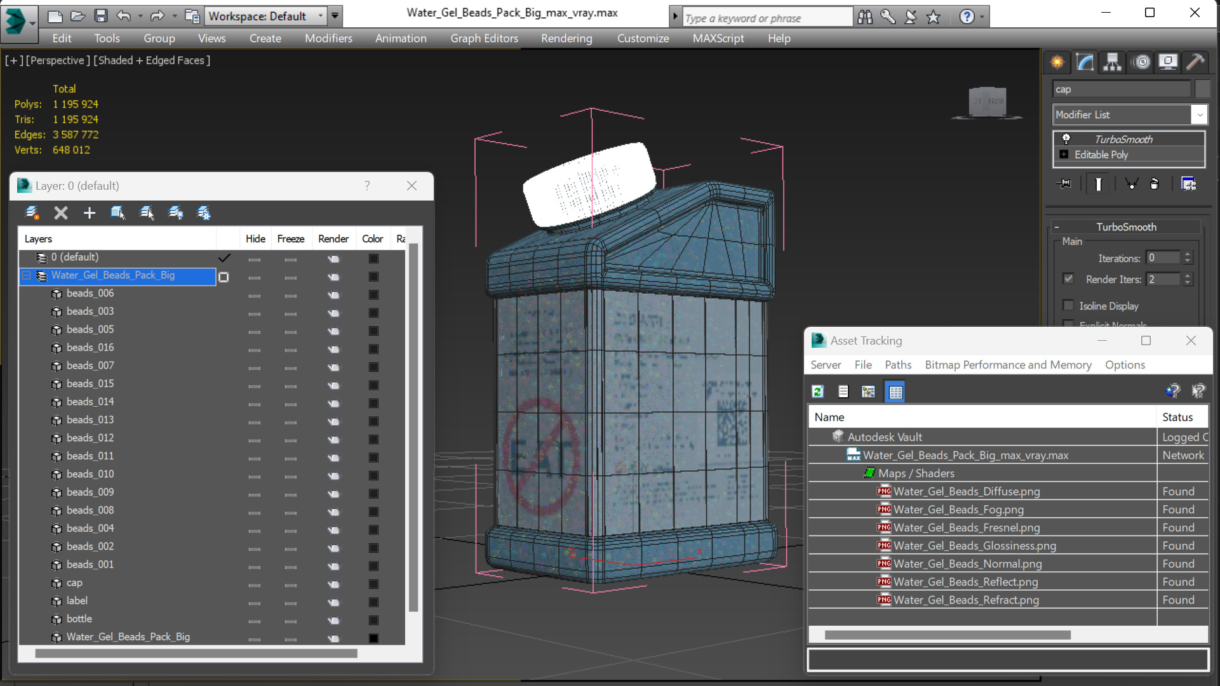The height and width of the screenshot is (686, 1220).
Task: Click Create New Layer icon
Action: tap(32, 213)
